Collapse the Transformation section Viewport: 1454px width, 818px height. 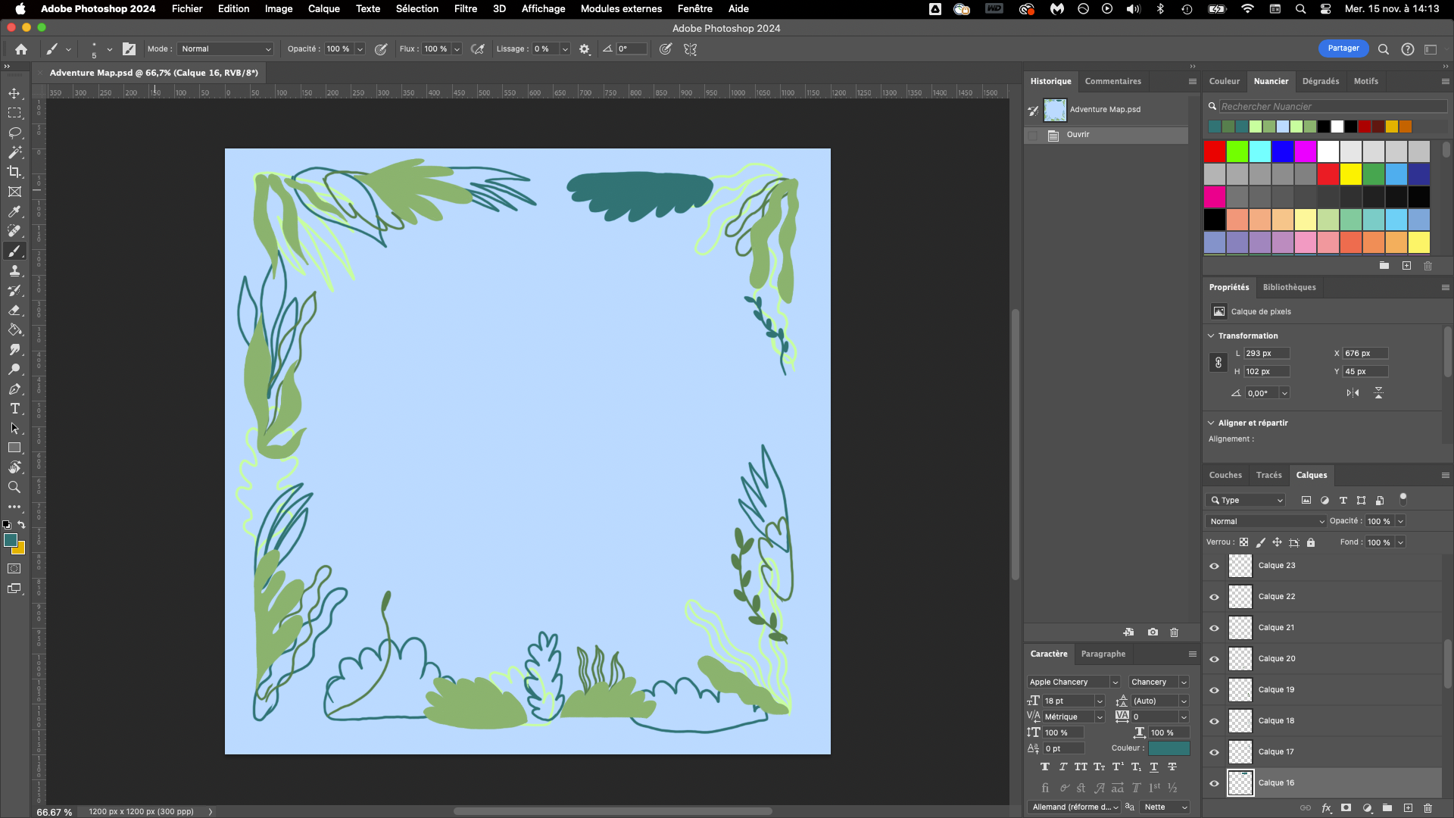tap(1211, 336)
